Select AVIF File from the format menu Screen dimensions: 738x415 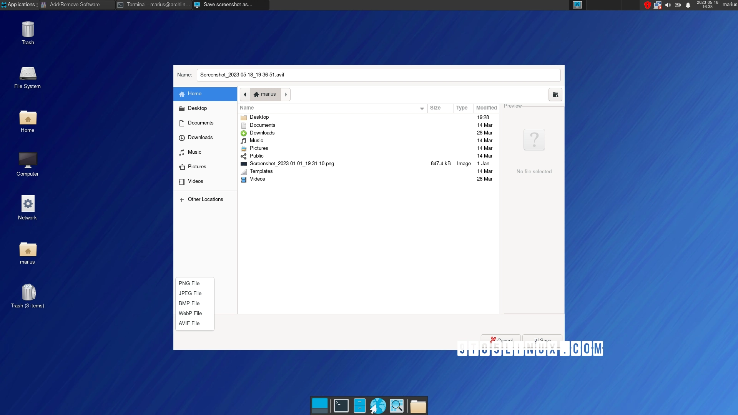(x=189, y=323)
